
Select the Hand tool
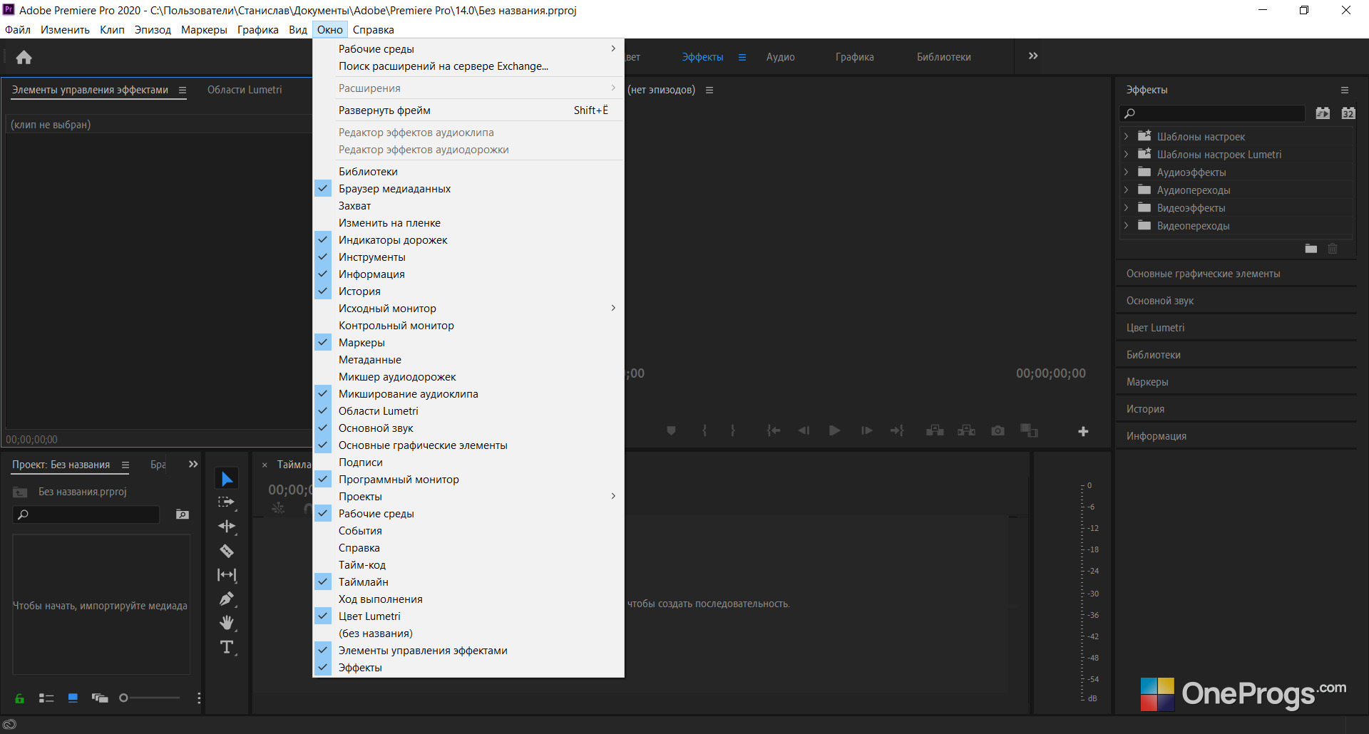coord(227,623)
